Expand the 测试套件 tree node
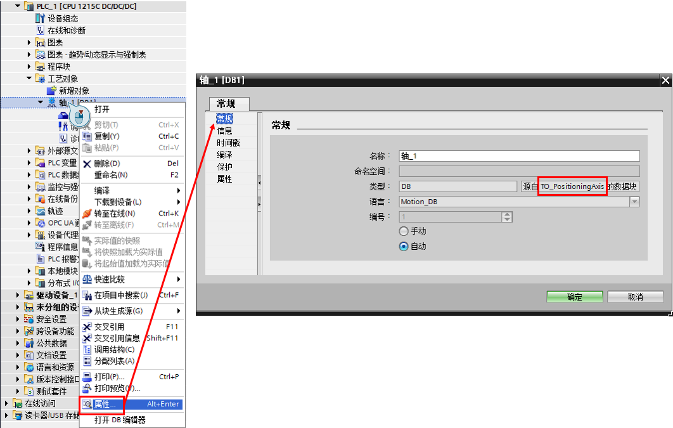Screen dimensions: 673x428 [x=18, y=391]
